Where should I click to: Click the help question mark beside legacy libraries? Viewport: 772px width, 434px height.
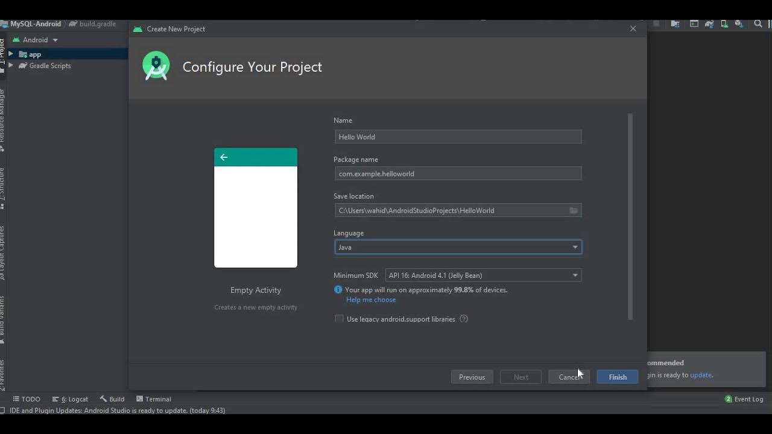point(464,319)
